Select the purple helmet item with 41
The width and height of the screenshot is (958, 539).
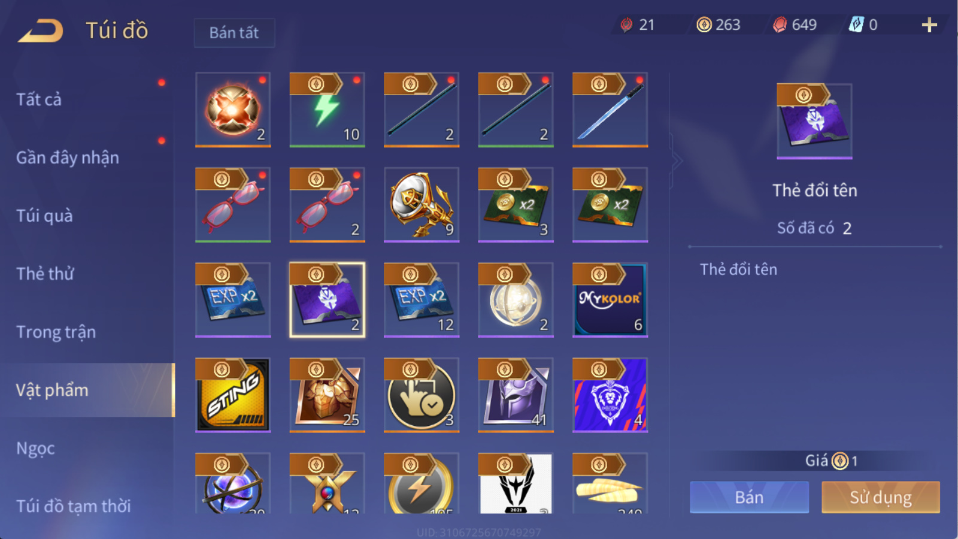point(516,395)
